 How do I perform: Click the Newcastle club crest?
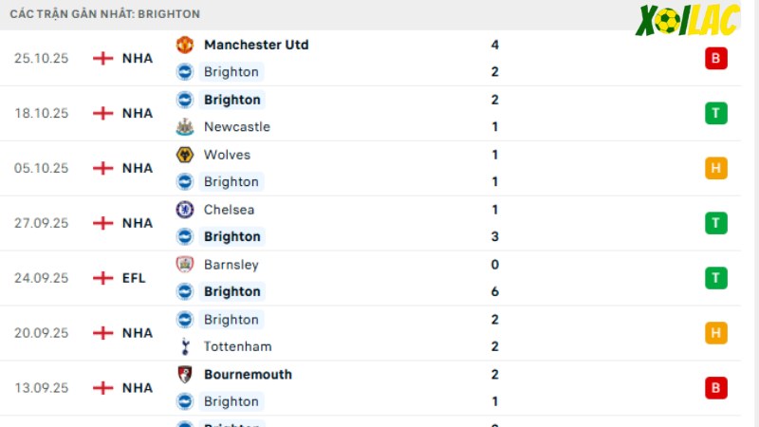click(x=184, y=127)
